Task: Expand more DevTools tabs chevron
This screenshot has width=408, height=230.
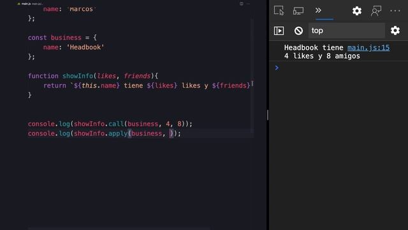Action: click(318, 10)
